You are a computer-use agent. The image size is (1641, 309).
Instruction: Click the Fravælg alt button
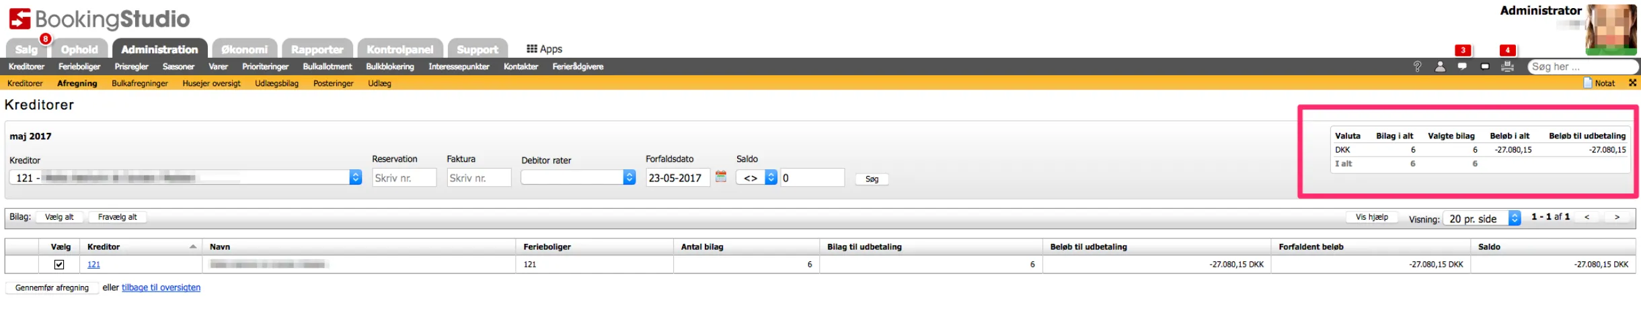(117, 217)
